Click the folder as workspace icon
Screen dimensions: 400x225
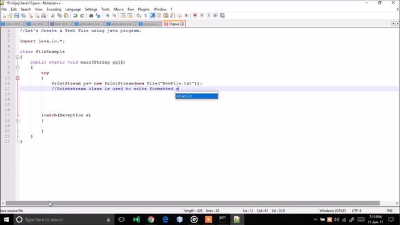tap(179, 16)
